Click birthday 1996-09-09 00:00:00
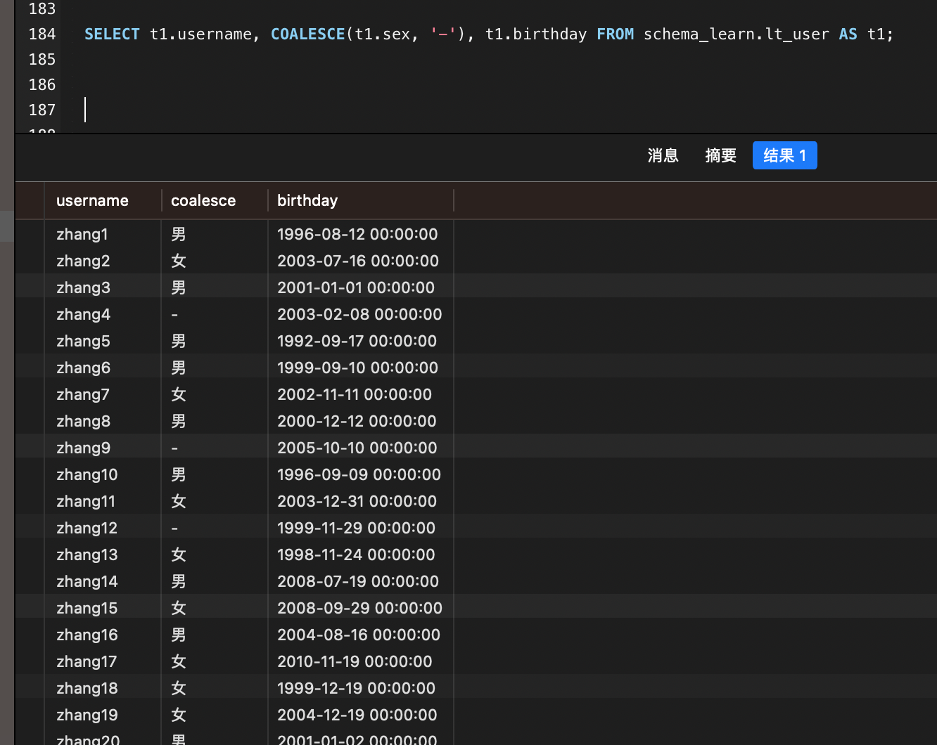Image resolution: width=937 pixels, height=745 pixels. 359,474
